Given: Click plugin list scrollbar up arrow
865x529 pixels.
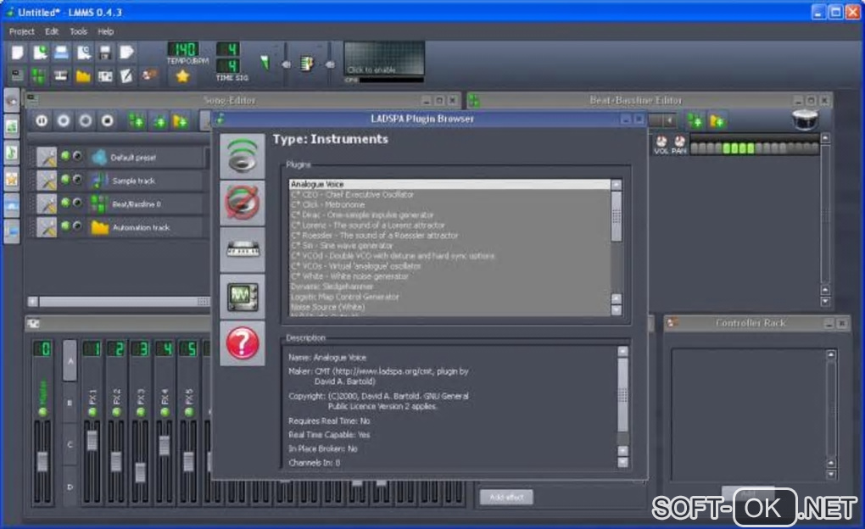Looking at the screenshot, I should pos(617,185).
